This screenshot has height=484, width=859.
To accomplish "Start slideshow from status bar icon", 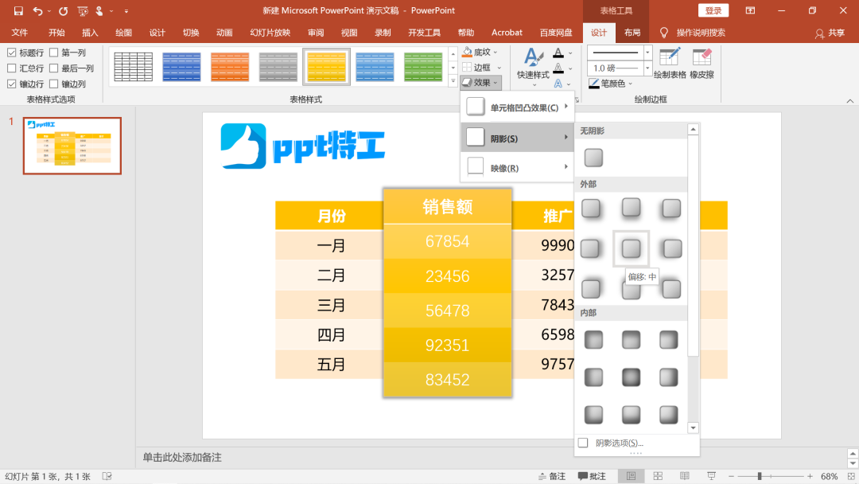I will point(711,476).
